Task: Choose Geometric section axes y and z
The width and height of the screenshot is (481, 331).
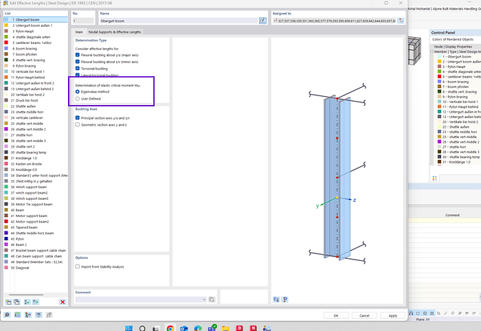Action: click(78, 124)
